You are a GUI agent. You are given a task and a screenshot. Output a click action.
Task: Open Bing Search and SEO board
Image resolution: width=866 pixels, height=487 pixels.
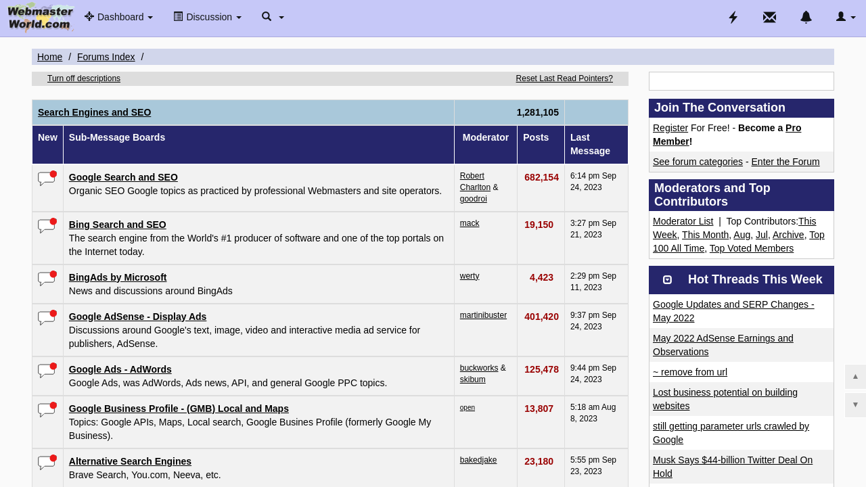point(117,225)
